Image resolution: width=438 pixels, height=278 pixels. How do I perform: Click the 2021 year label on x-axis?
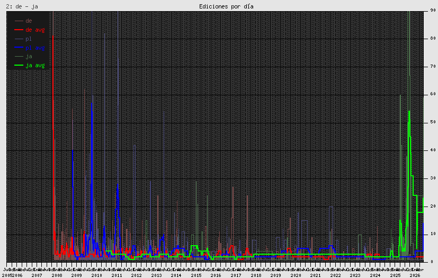click(315, 275)
